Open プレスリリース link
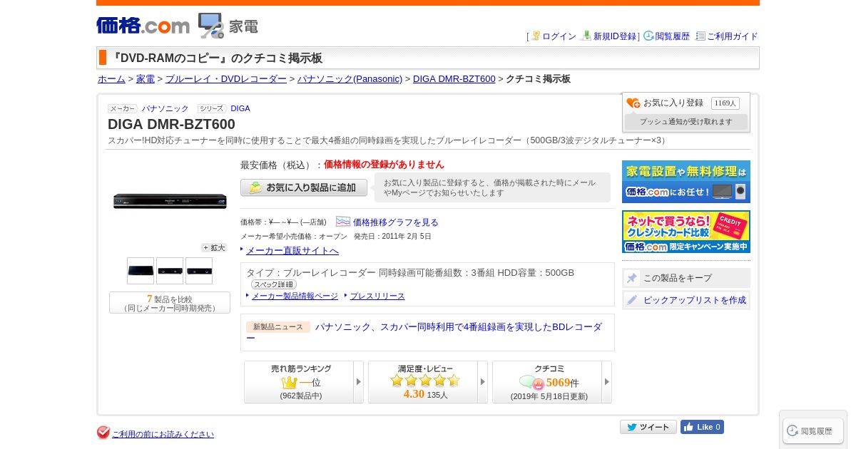856x449 pixels. pyautogui.click(x=377, y=296)
